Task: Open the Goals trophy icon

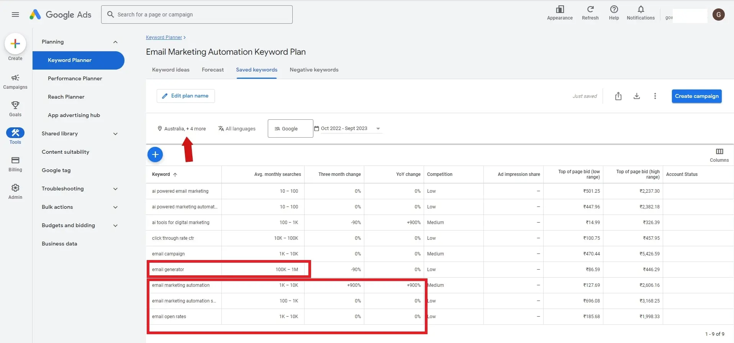Action: (x=15, y=109)
